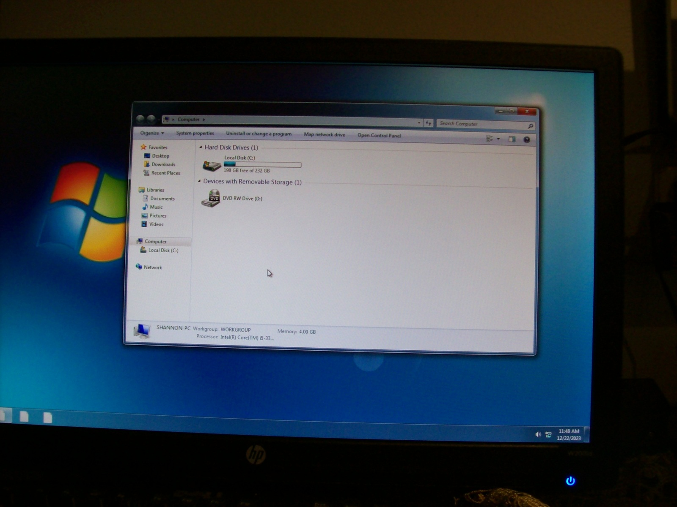Screen dimensions: 677x507
Task: Click the Pictures library icon
Action: tap(144, 215)
